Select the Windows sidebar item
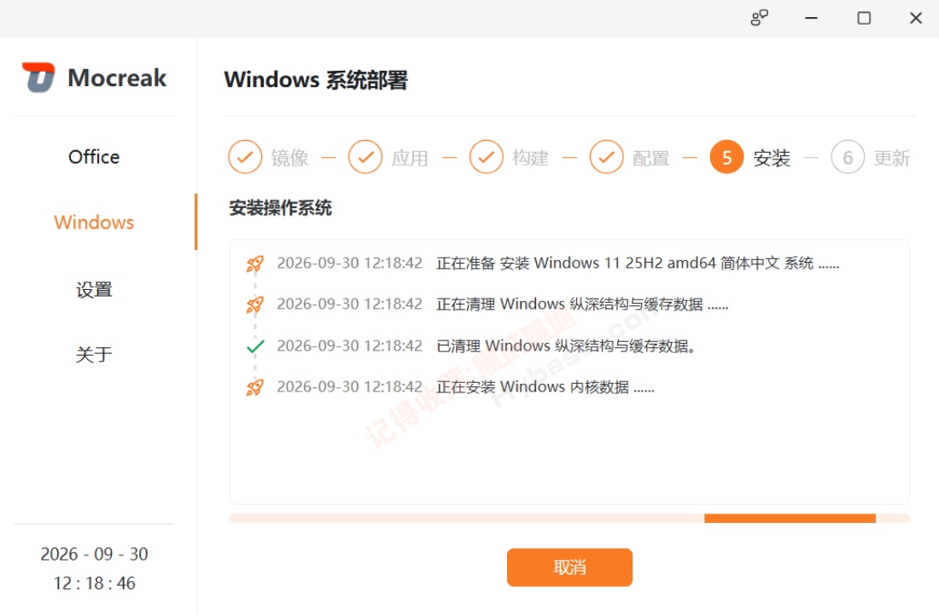This screenshot has width=939, height=615. point(94,222)
